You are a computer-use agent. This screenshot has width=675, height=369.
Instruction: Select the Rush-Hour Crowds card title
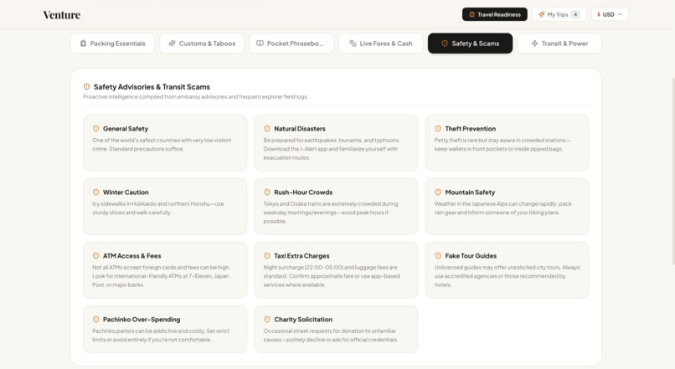coord(303,192)
